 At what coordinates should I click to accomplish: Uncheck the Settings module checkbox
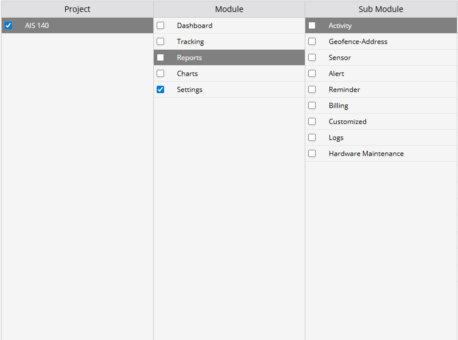click(x=161, y=90)
